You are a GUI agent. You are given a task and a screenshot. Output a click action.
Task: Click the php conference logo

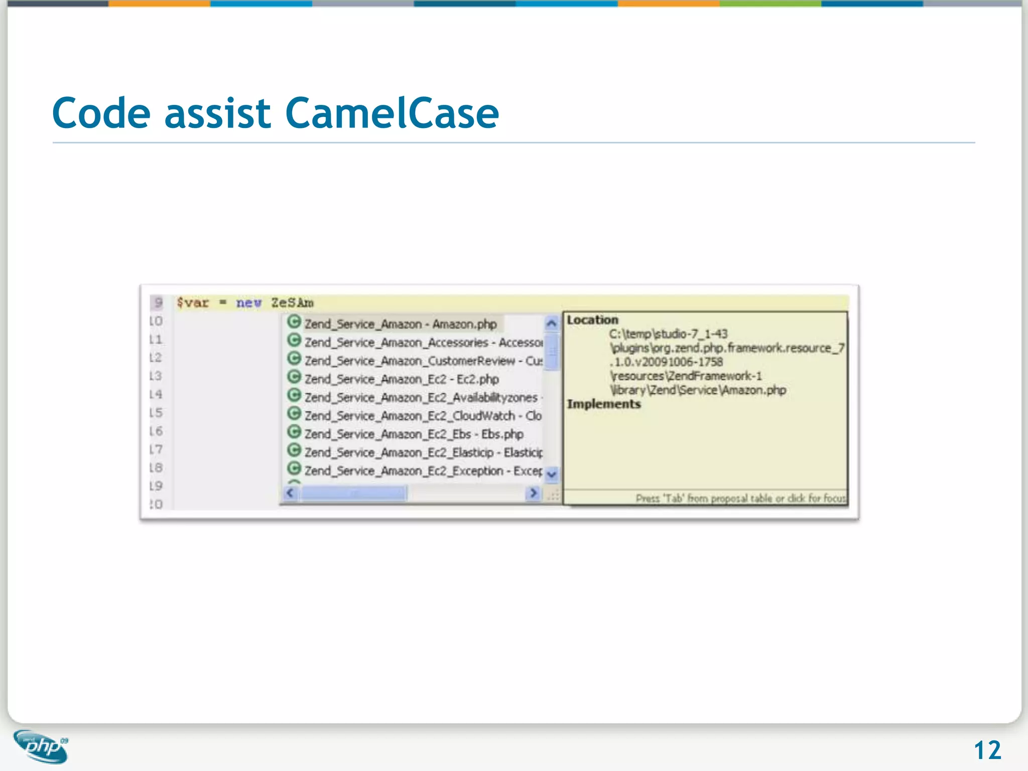[41, 746]
